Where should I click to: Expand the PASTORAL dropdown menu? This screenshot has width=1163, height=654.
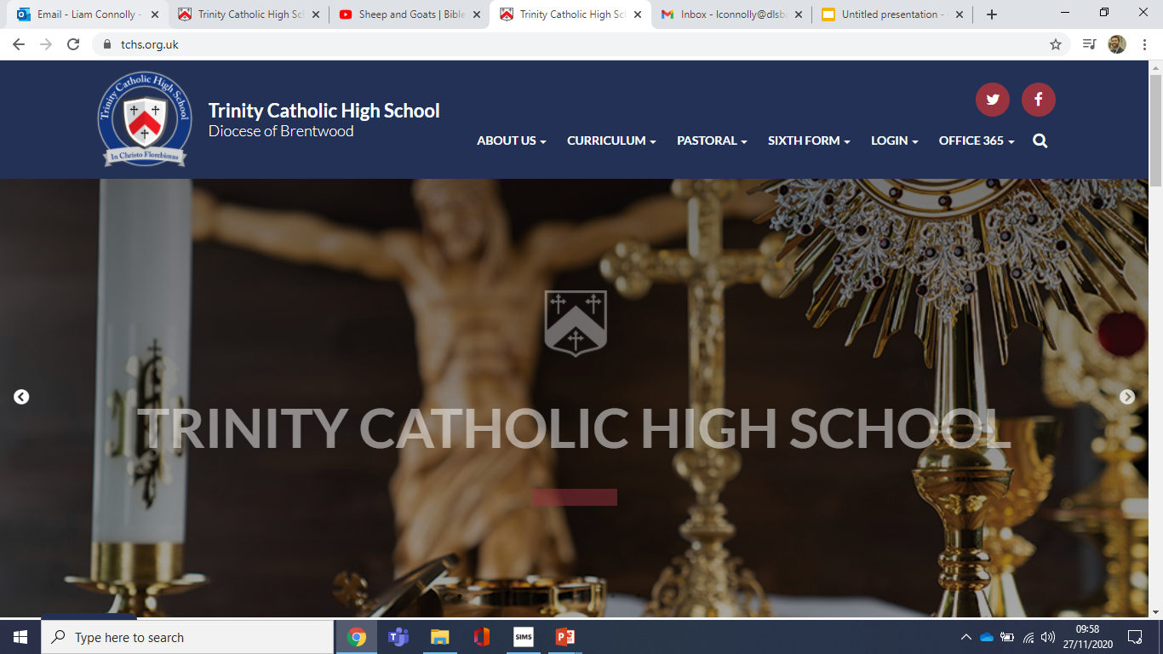(712, 141)
